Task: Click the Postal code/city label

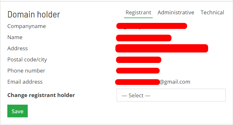Action: pos(27,59)
